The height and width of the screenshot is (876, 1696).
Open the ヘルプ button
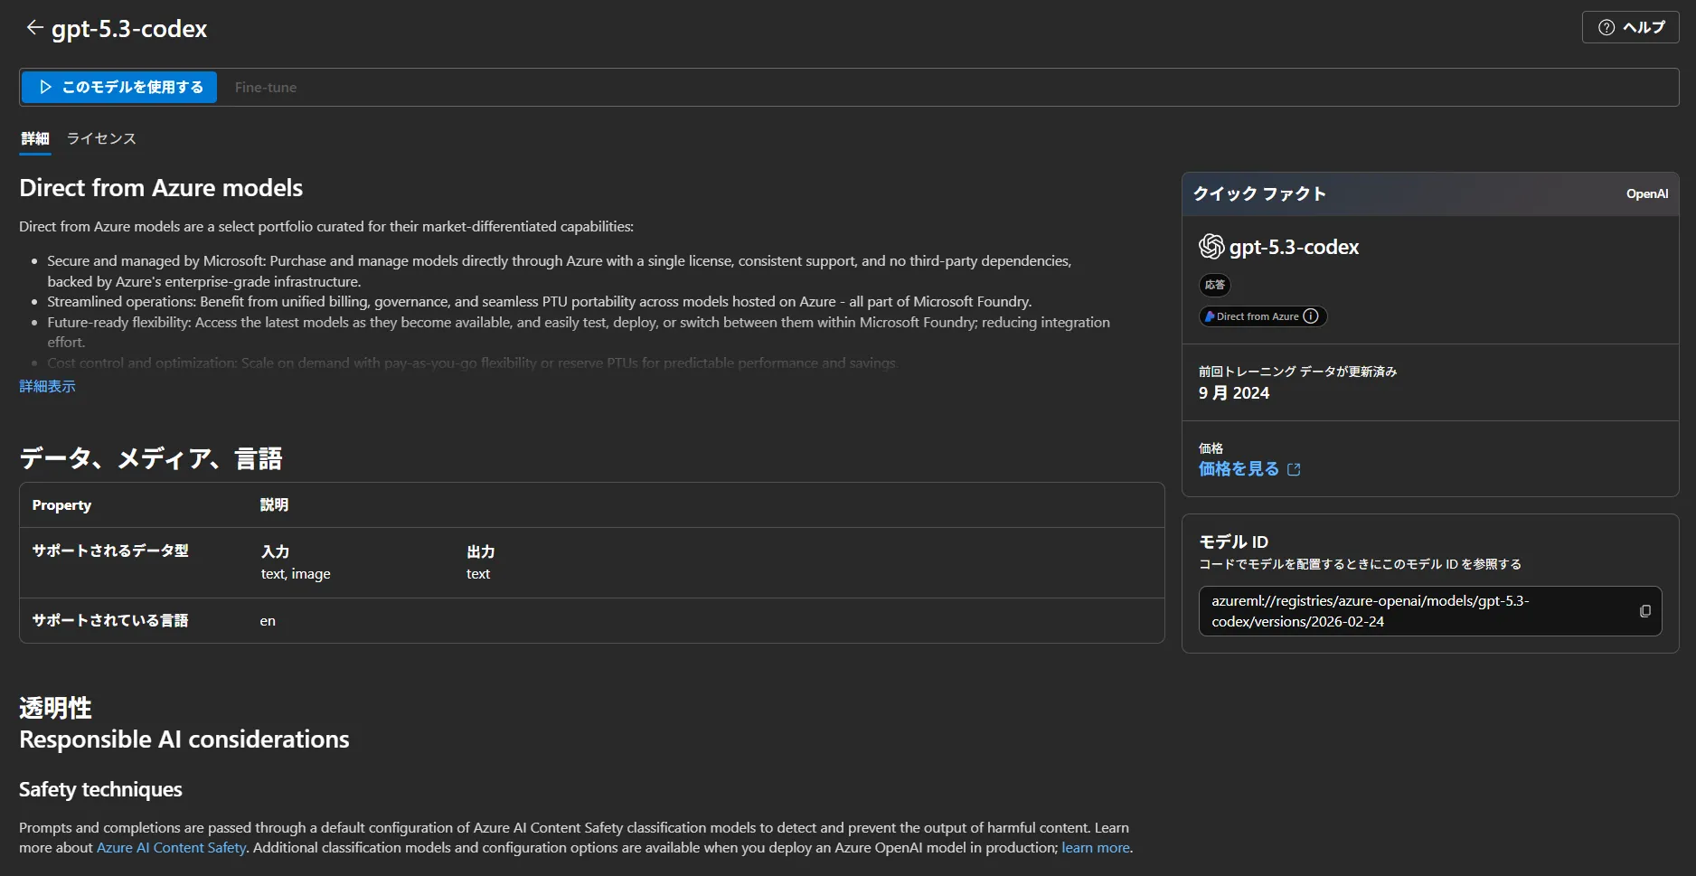1630,27
